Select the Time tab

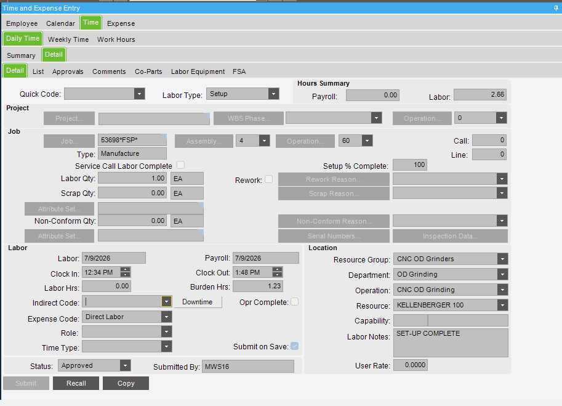point(90,22)
